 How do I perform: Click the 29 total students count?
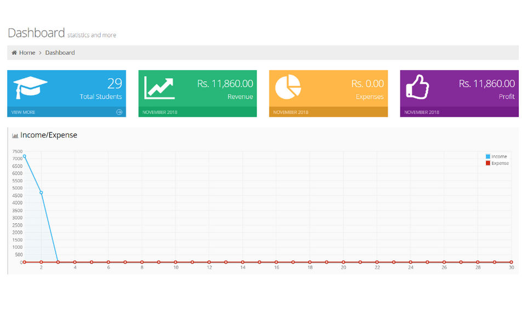[x=115, y=83]
